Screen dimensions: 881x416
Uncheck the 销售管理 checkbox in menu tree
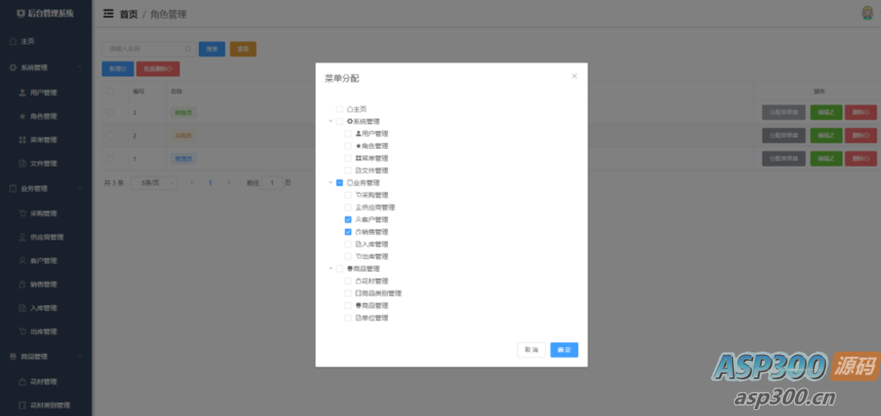[x=348, y=232]
